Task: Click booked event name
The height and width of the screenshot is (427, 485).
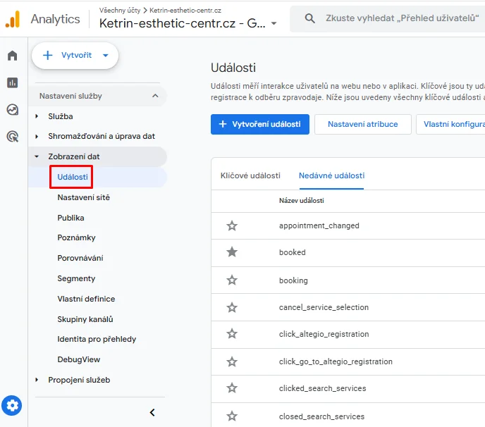Action: [x=292, y=252]
